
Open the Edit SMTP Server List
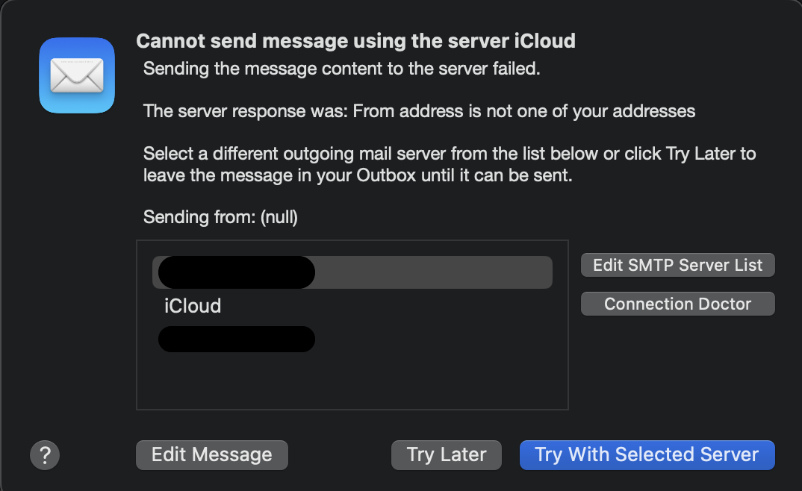pos(677,265)
